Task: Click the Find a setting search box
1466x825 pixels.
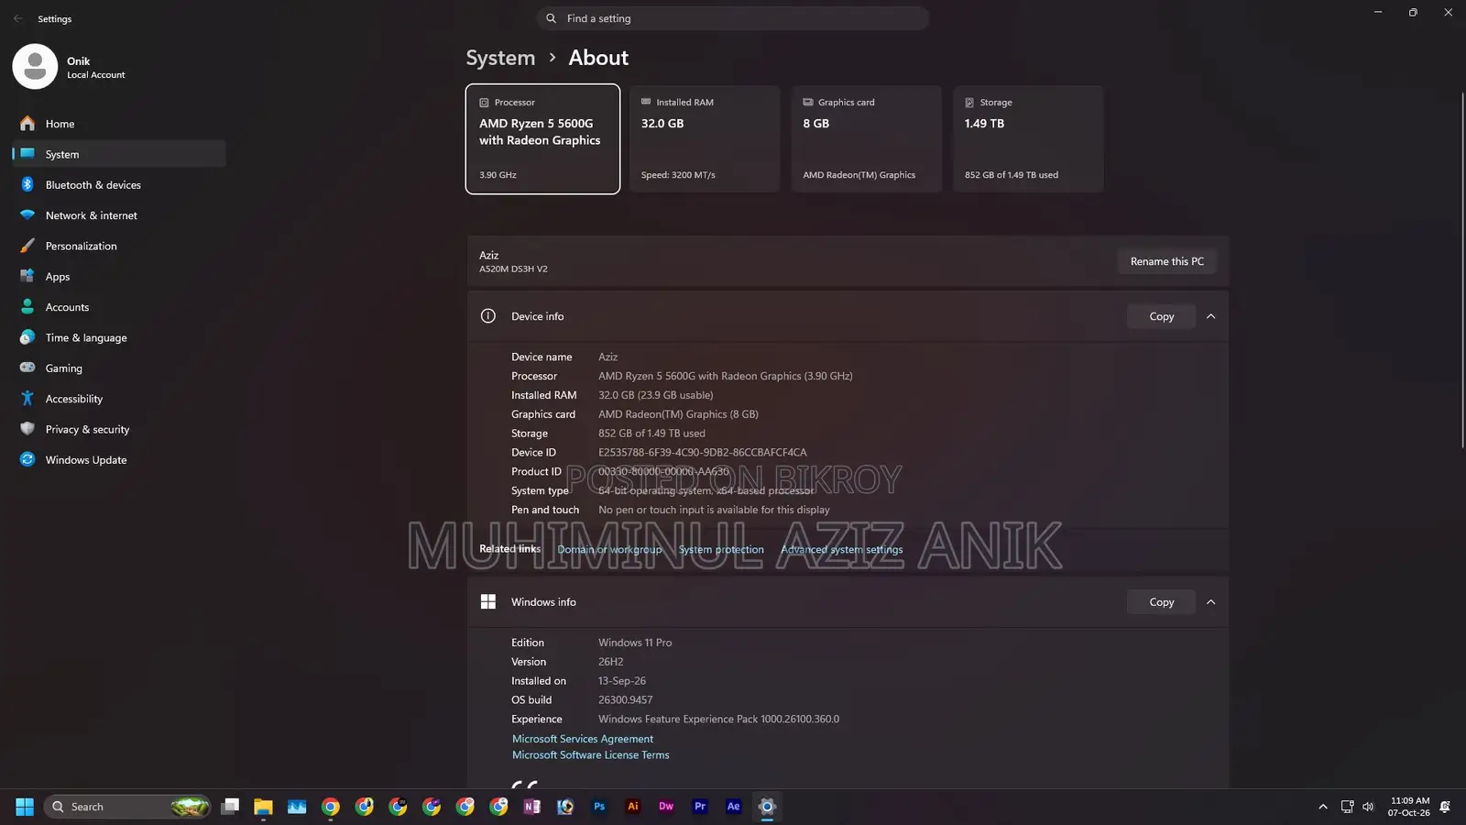Action: click(733, 18)
